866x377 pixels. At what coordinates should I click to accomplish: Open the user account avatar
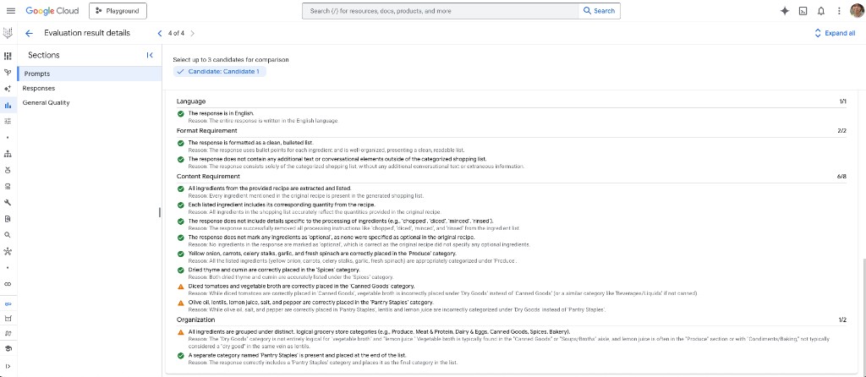[x=858, y=10]
